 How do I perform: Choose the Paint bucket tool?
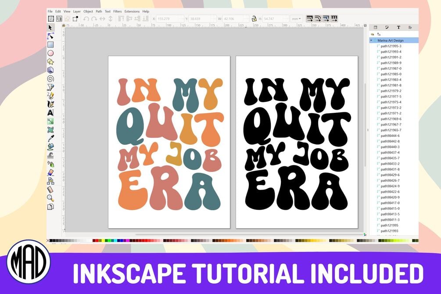(x=50, y=147)
